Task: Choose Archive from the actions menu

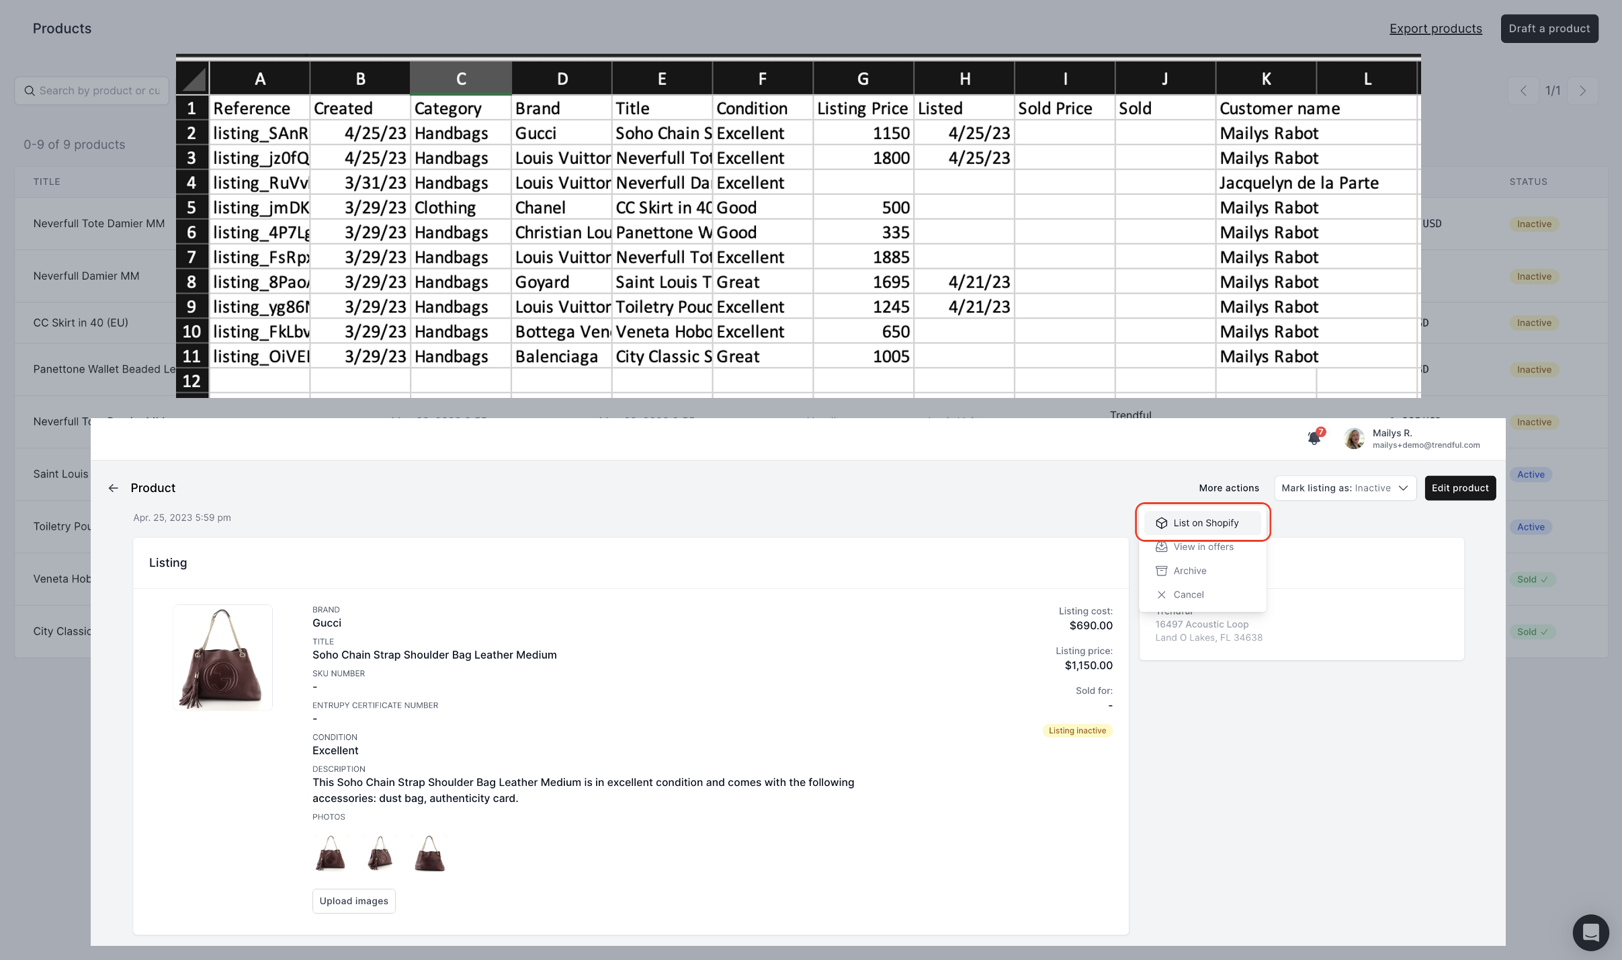Action: [1189, 571]
